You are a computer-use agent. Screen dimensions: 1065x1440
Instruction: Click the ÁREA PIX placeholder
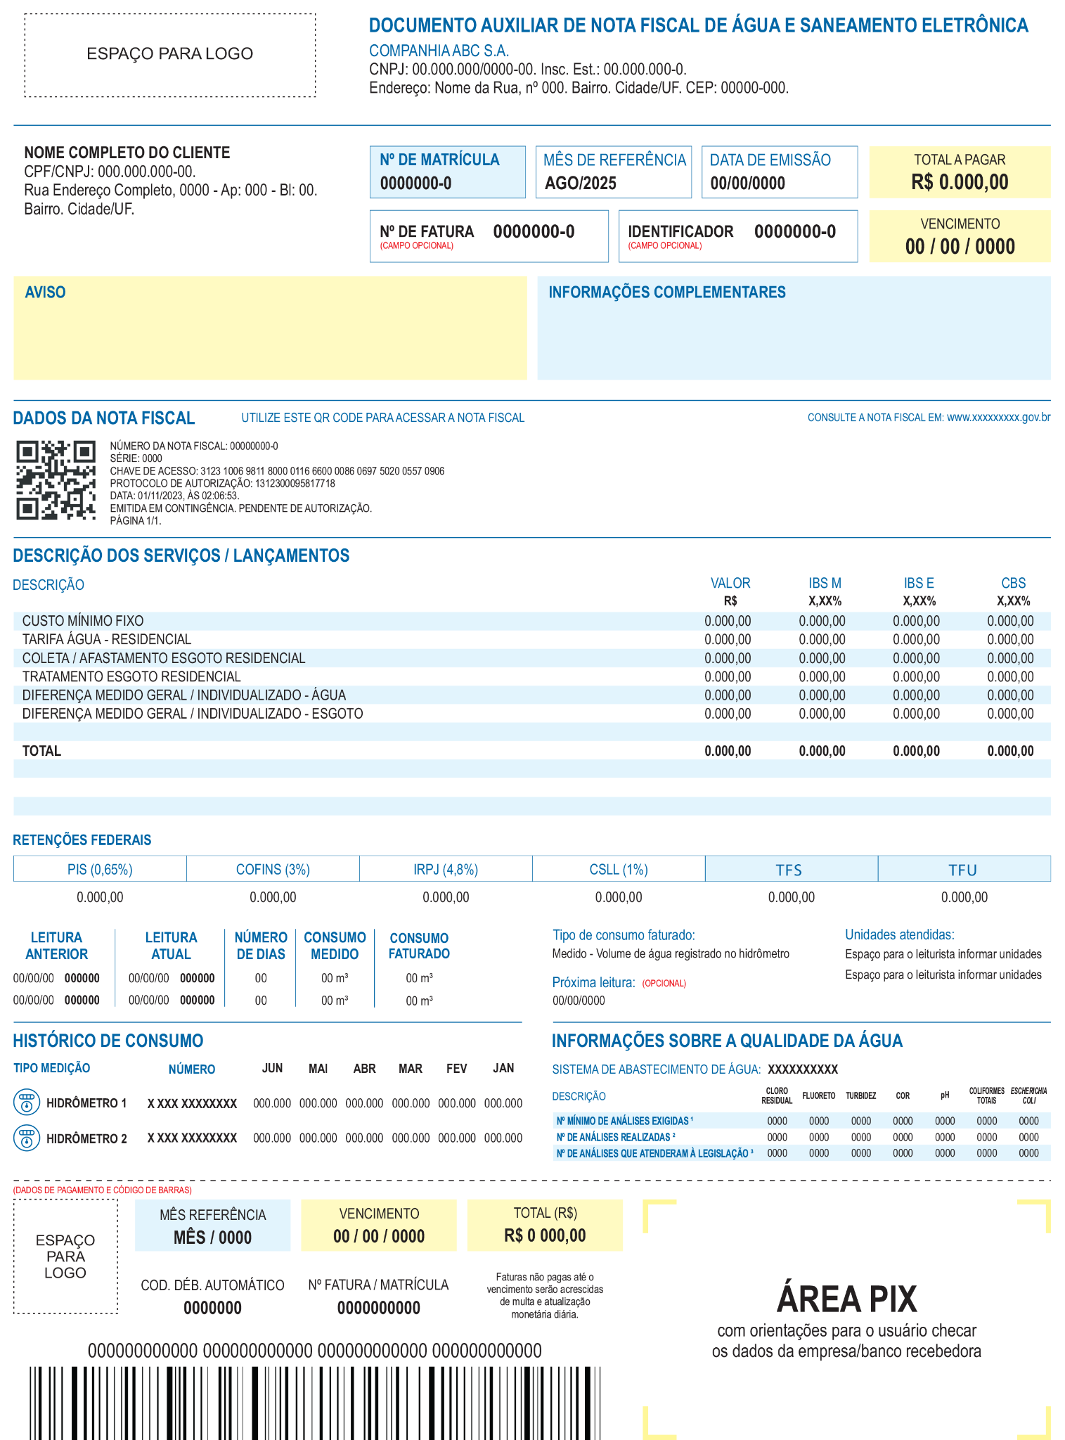pos(847,1320)
